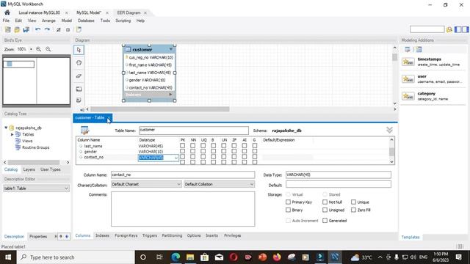Click the notes icon on main toolbar
Viewport: 470px width, 264px height.
click(x=79, y=29)
